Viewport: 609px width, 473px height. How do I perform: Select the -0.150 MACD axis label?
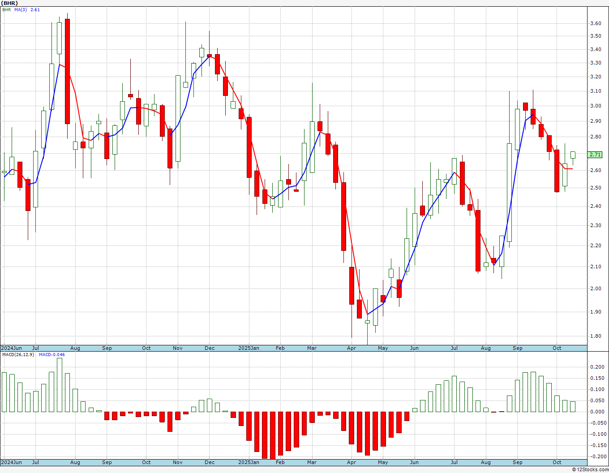point(597,445)
